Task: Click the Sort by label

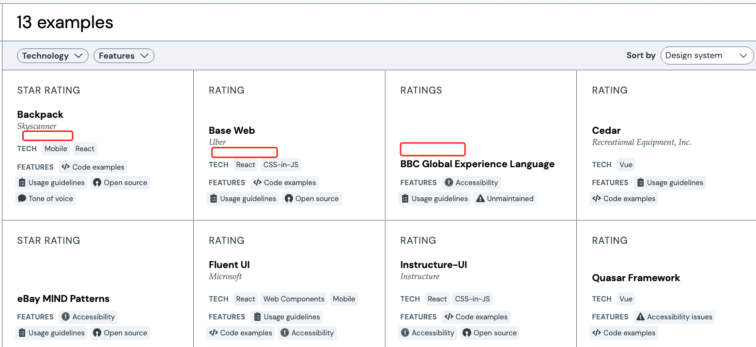Action: (641, 56)
